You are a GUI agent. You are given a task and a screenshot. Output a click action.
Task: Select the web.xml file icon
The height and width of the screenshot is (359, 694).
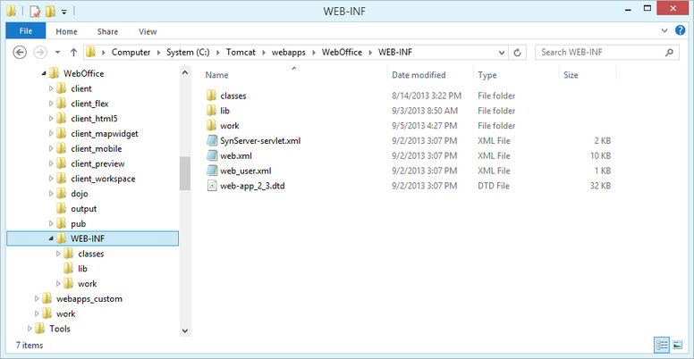tap(213, 155)
